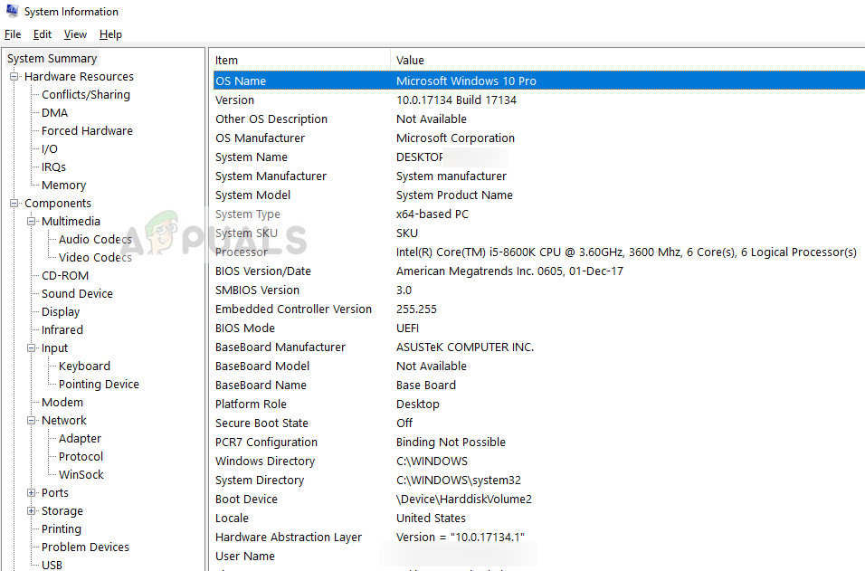Click the System Information app icon
The image size is (865, 571).
point(12,11)
